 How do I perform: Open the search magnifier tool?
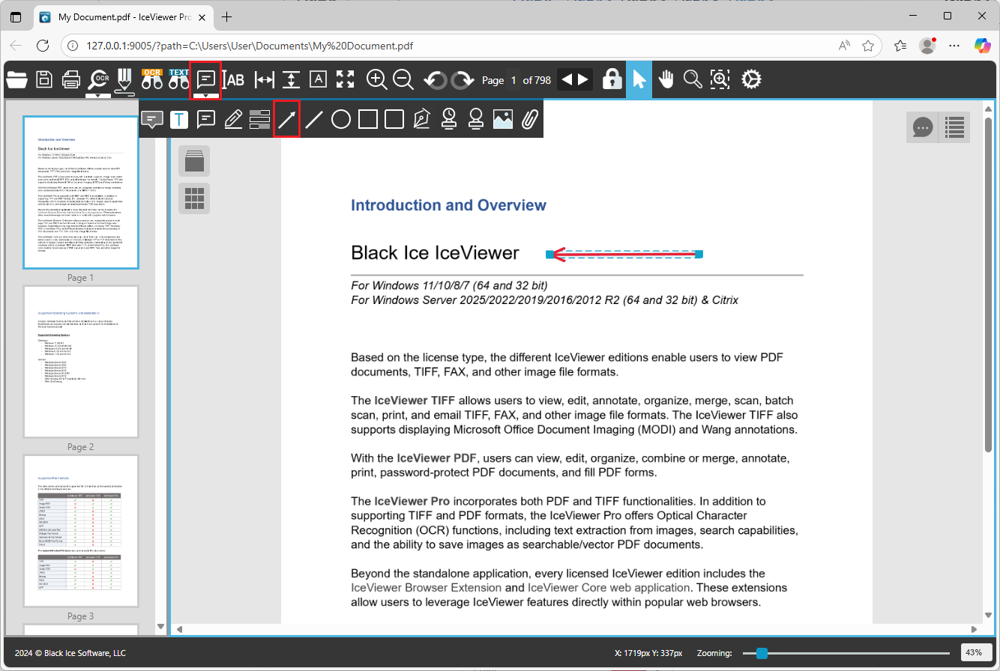693,79
